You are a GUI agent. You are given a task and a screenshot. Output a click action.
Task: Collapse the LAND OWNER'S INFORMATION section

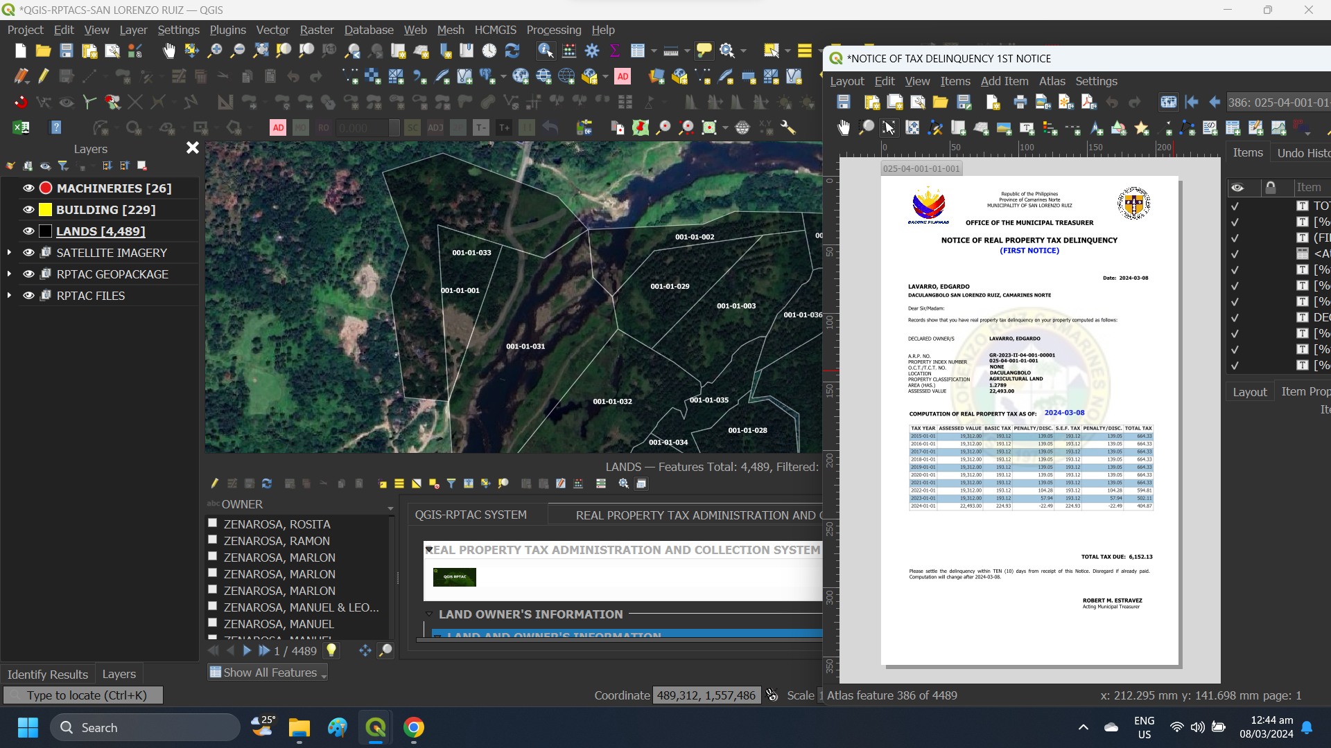pyautogui.click(x=428, y=614)
